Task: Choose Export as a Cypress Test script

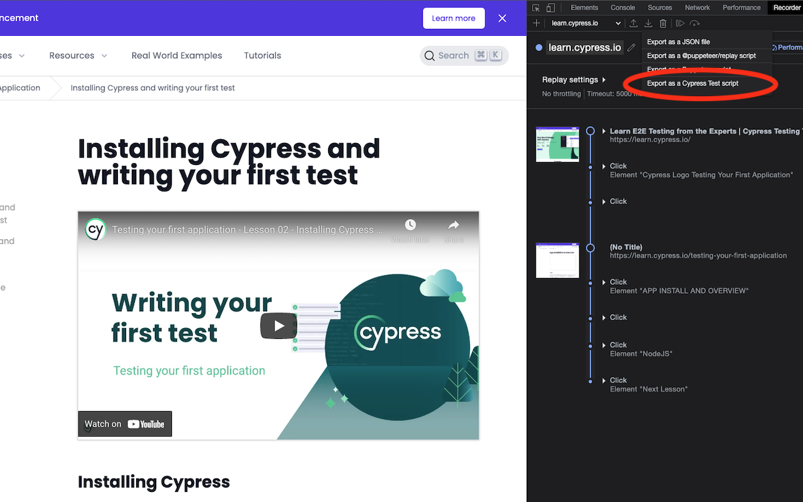Action: [x=693, y=83]
